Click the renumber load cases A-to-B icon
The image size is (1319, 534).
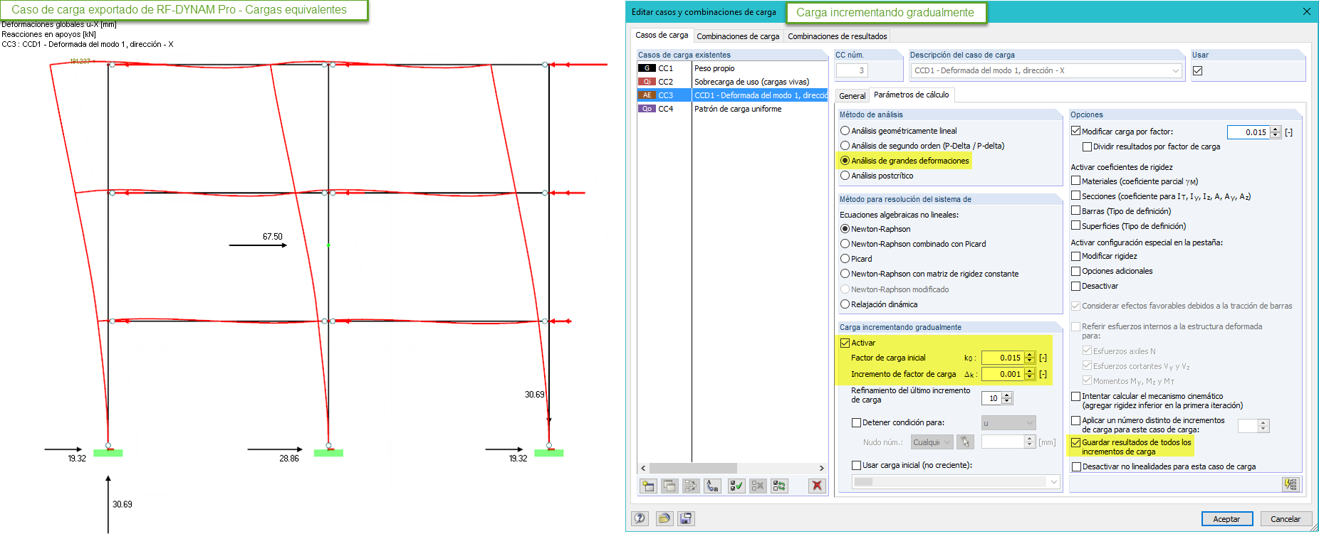712,486
